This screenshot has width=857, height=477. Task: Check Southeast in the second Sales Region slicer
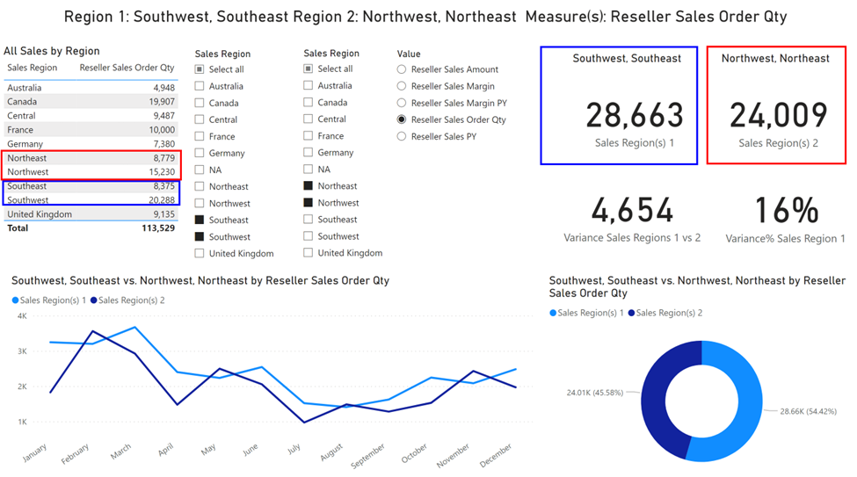point(309,220)
